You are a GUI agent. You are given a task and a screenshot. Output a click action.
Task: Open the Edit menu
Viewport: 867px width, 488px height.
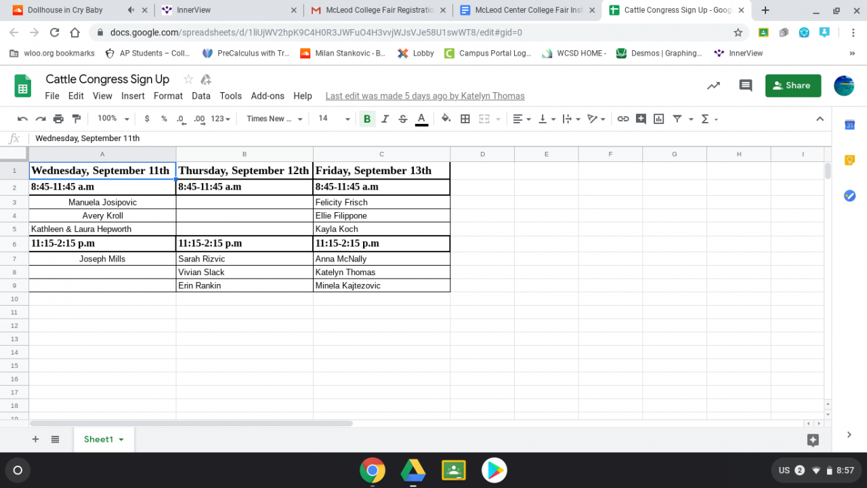[x=76, y=96]
